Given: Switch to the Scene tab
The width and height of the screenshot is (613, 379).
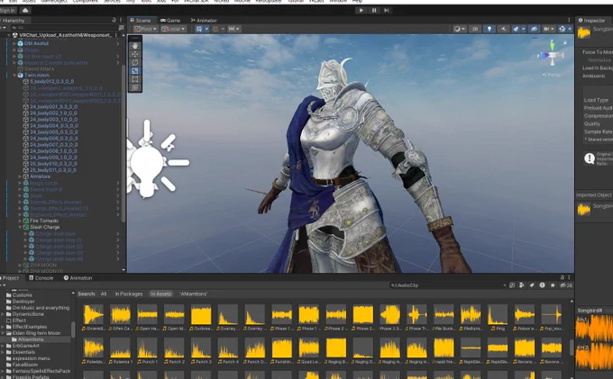Looking at the screenshot, I should point(141,21).
